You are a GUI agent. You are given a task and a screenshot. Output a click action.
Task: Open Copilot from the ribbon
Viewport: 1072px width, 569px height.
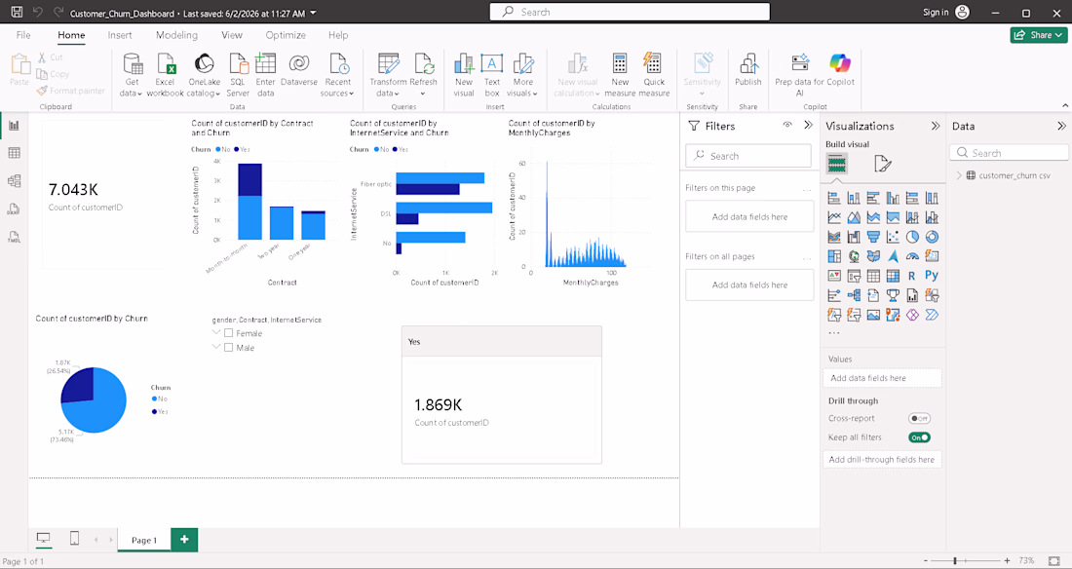(x=840, y=70)
